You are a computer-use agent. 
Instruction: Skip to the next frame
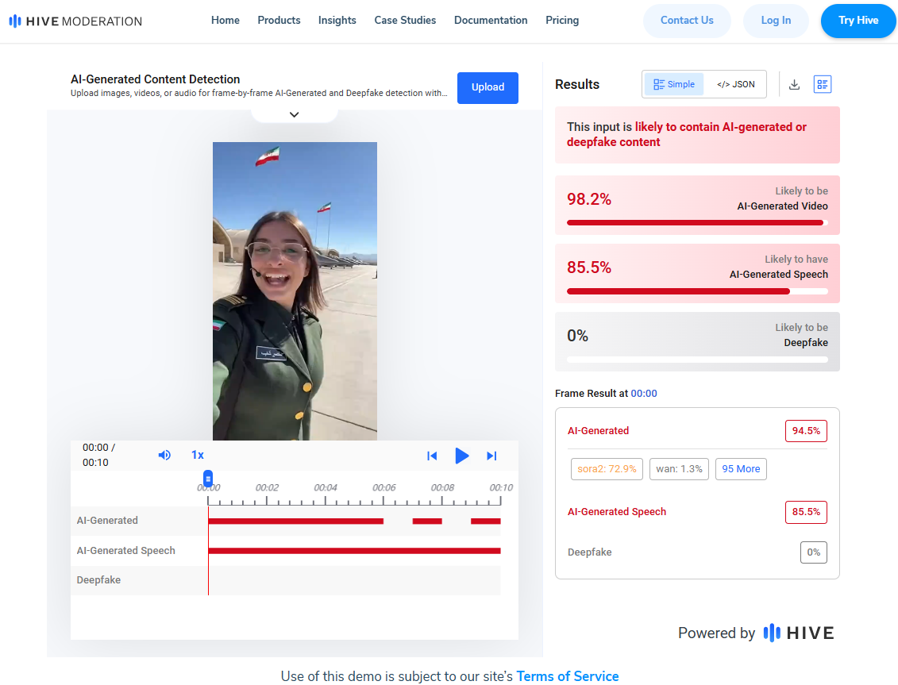(x=491, y=456)
